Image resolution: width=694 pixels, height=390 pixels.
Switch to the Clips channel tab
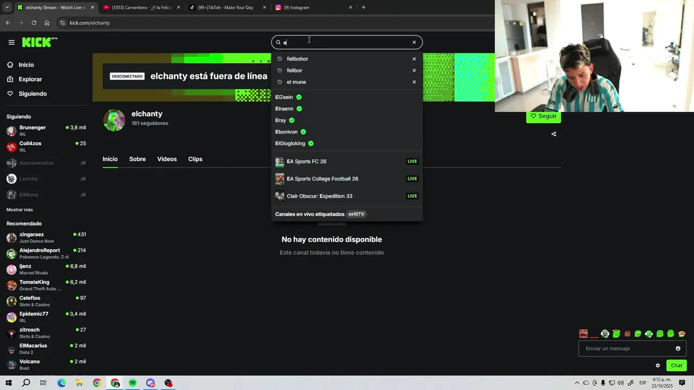pos(195,159)
